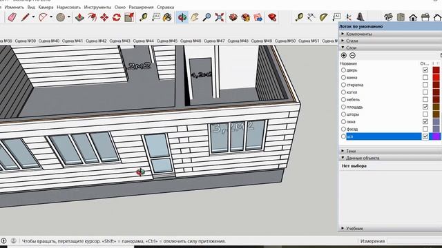Select the Circle shape tool
Image resolution: width=442 pixels, height=248 pixels.
[x=60, y=17]
